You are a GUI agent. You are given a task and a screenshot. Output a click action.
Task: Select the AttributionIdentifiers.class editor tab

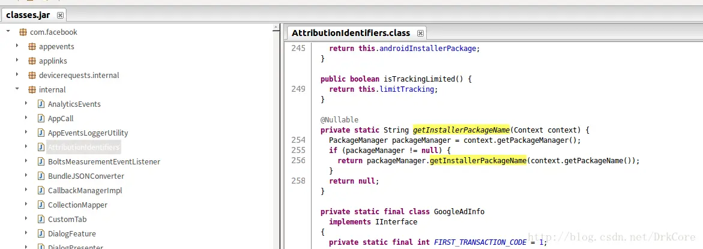point(357,32)
